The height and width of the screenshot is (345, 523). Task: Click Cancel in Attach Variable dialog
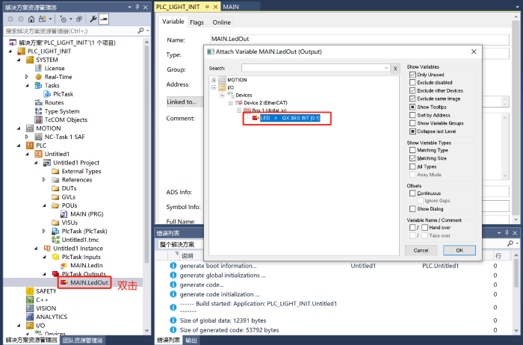point(421,250)
